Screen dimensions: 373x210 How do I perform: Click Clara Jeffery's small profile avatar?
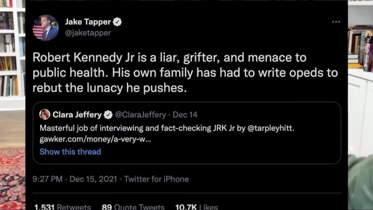[x=45, y=115]
